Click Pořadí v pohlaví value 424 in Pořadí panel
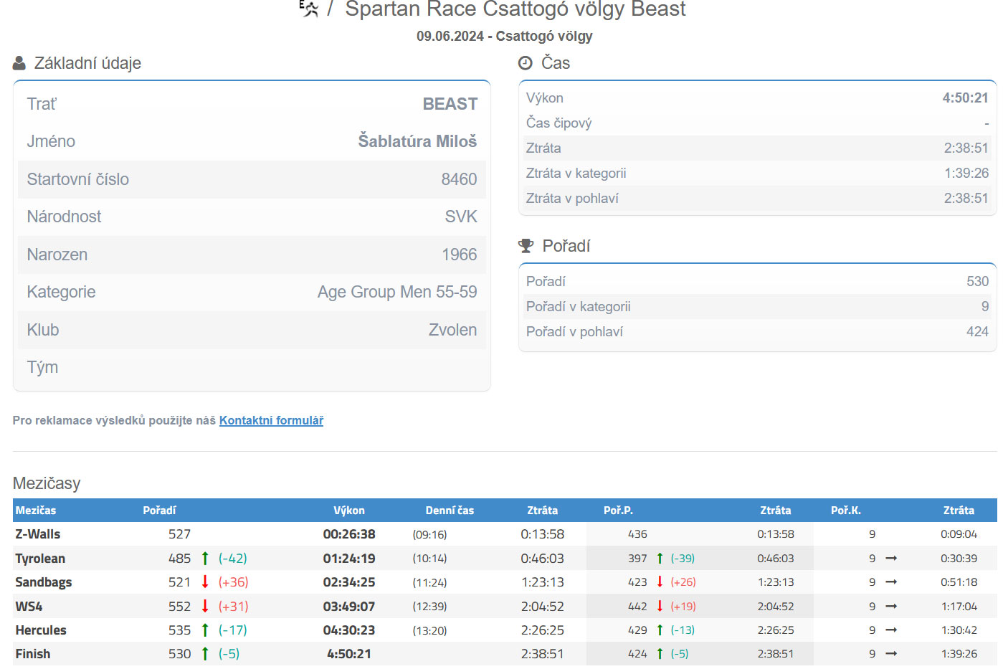The width and height of the screenshot is (1003, 669). 977,331
